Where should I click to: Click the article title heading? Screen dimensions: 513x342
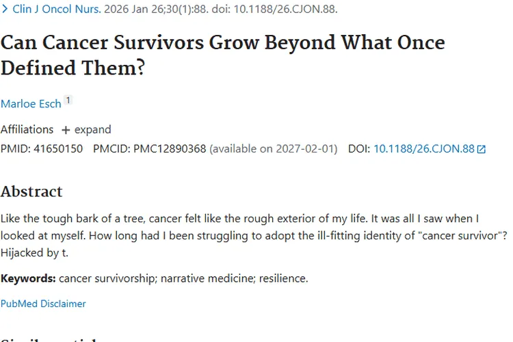[222, 55]
